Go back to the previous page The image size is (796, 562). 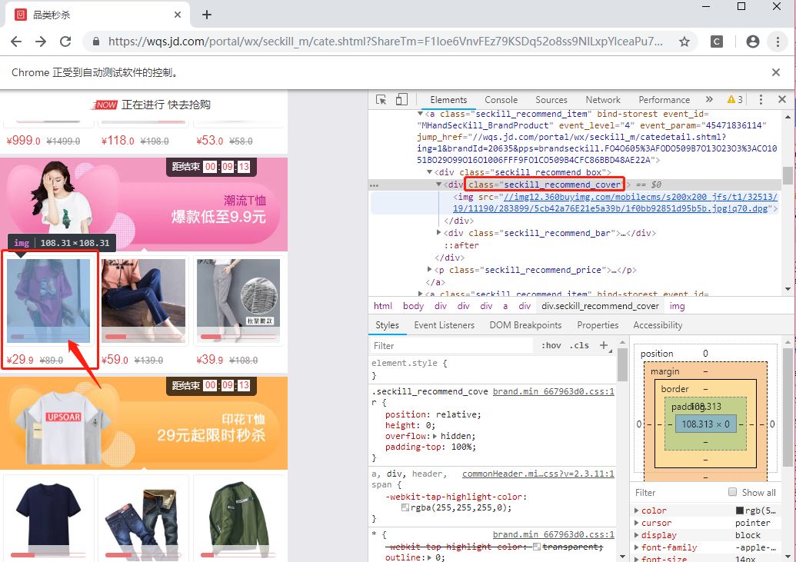tap(16, 42)
